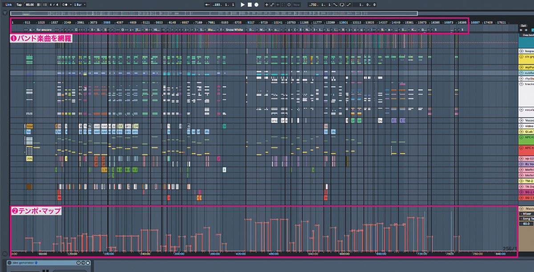Viewport: 534px width, 272px height.
Task: Unfold the vp-03 track
Action: tap(522, 158)
